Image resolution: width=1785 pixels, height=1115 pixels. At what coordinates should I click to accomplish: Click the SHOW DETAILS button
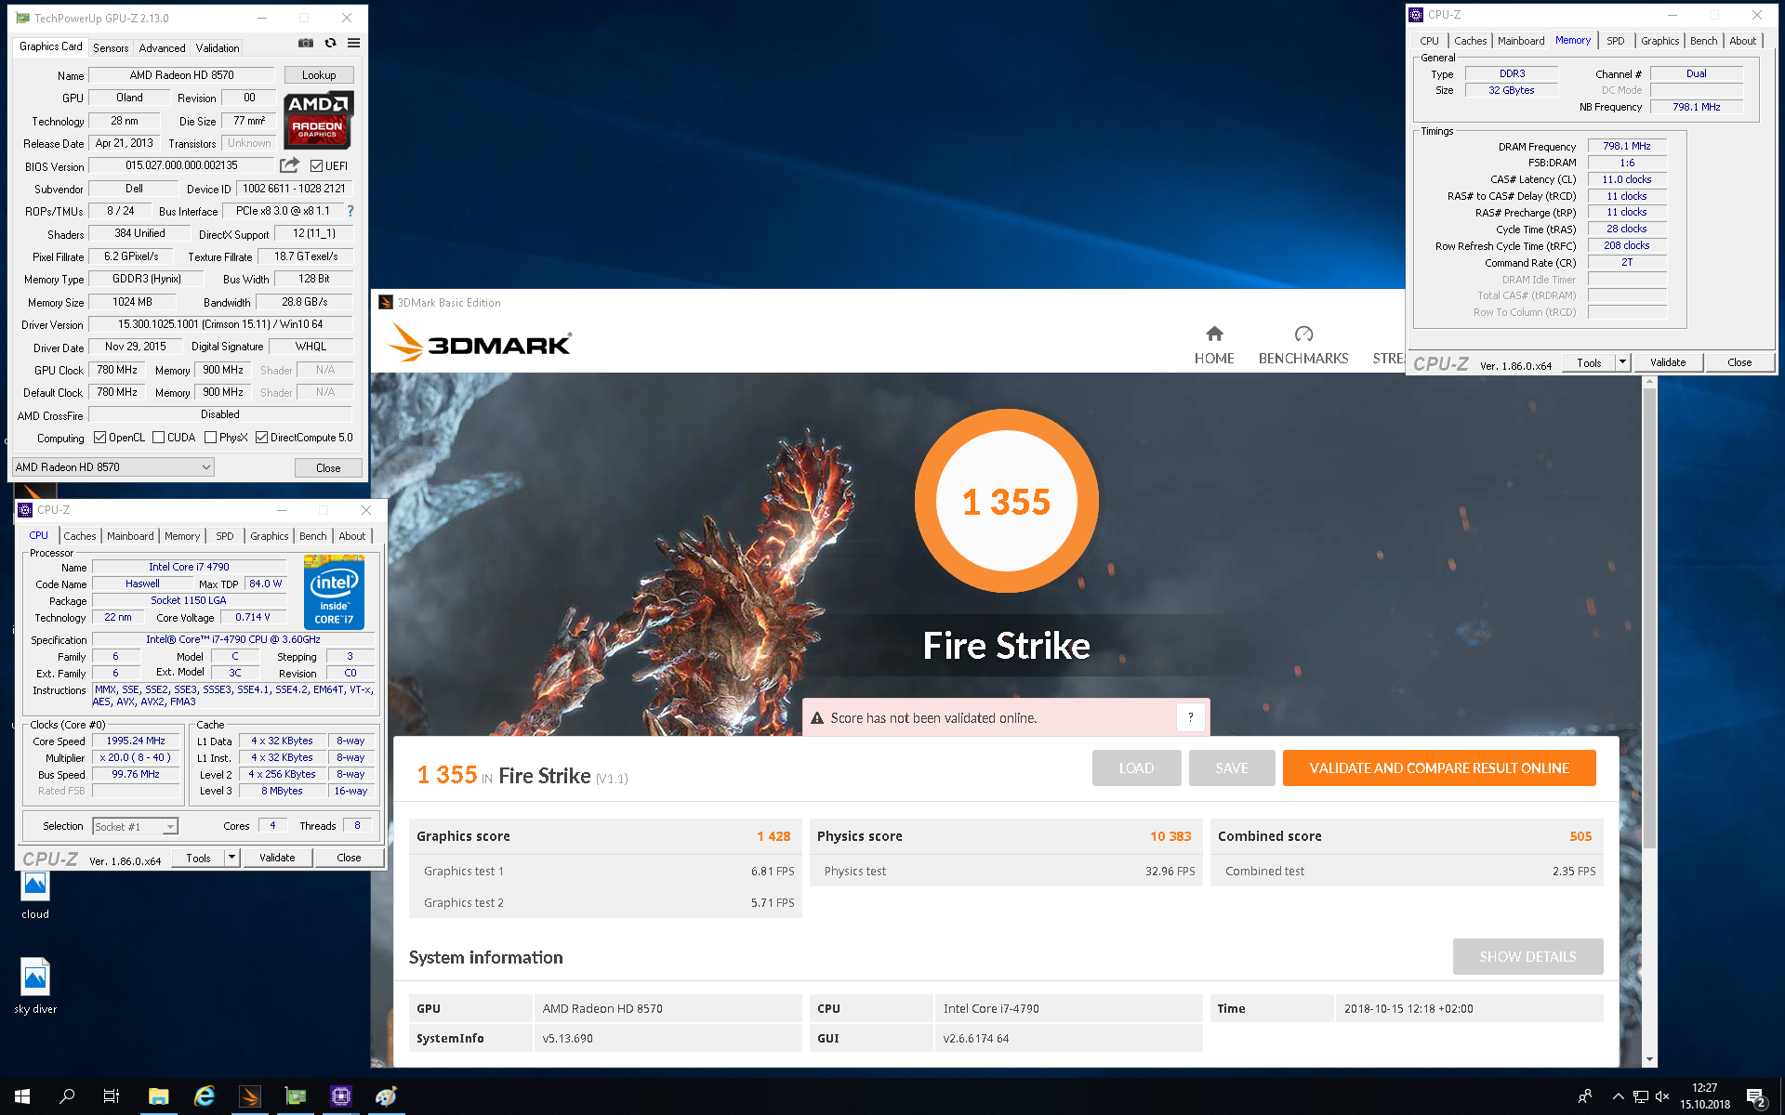click(1528, 957)
